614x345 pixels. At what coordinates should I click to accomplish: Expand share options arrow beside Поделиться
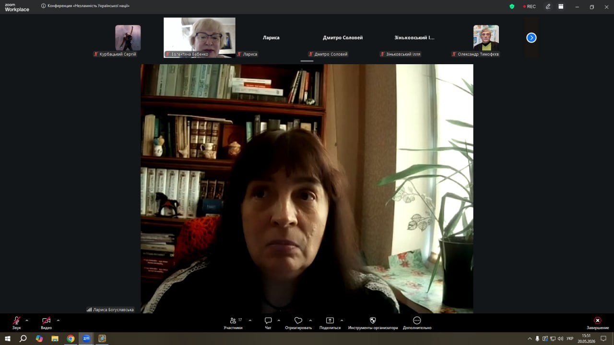pos(342,321)
